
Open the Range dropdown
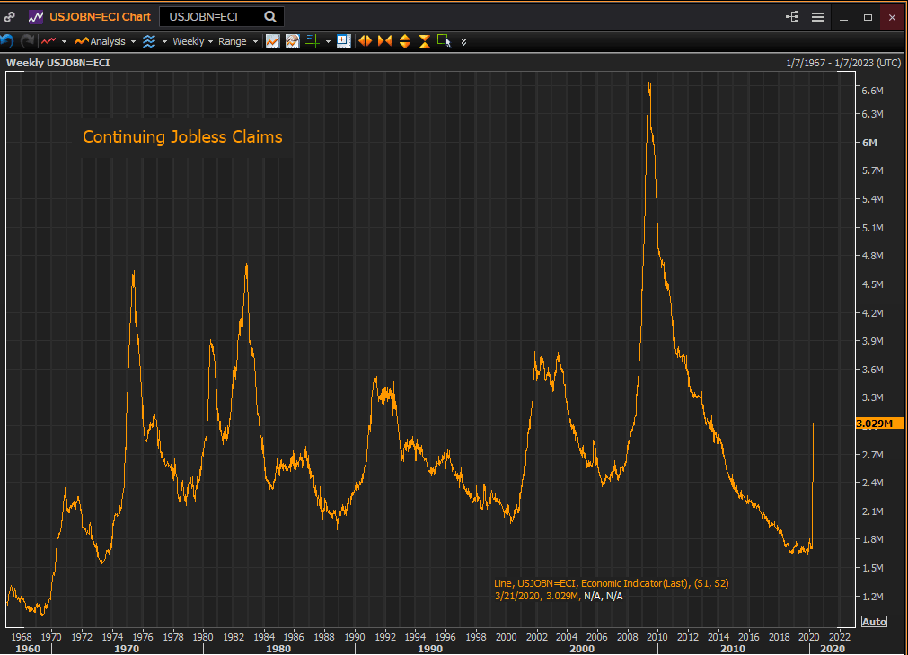237,41
